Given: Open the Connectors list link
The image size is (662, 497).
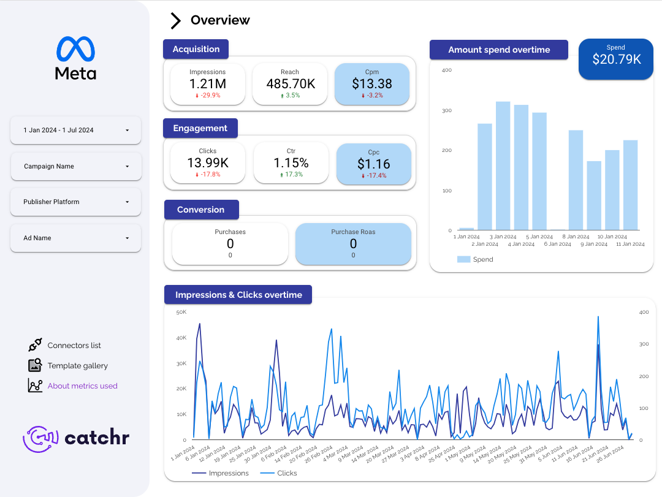Looking at the screenshot, I should [x=74, y=345].
